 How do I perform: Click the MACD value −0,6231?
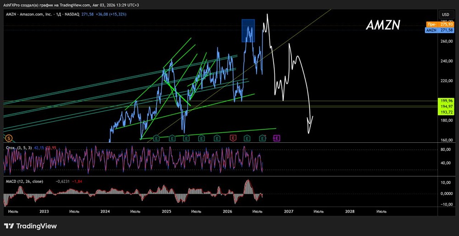(62, 181)
